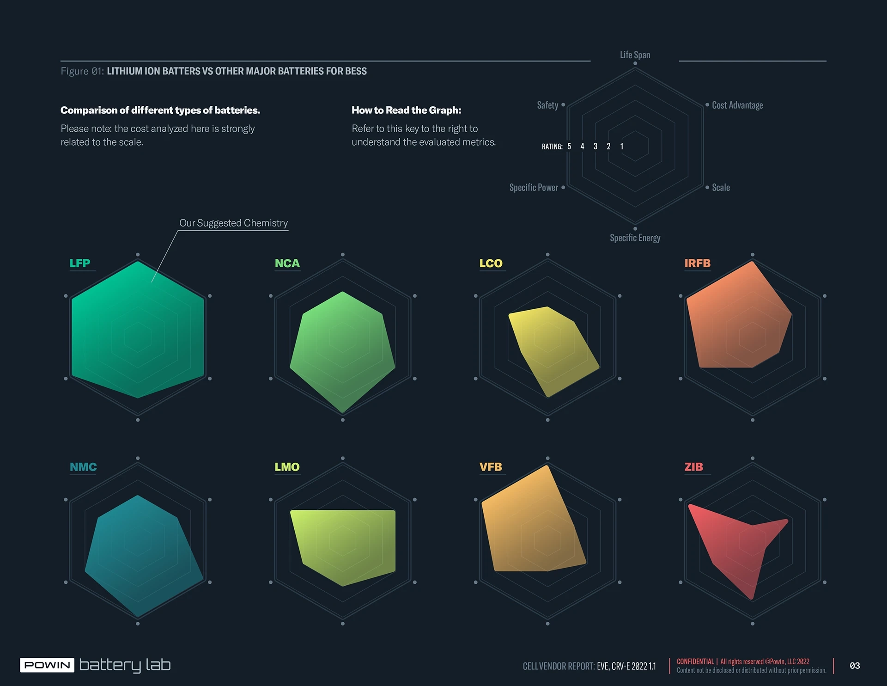The height and width of the screenshot is (686, 887).
Task: Click the page number 03
Action: point(855,666)
